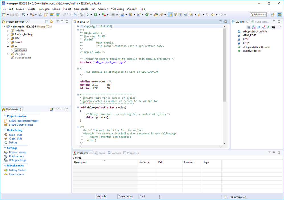The height and width of the screenshot is (200, 284).
Task: Switch to the Console tab
Action: [116, 153]
